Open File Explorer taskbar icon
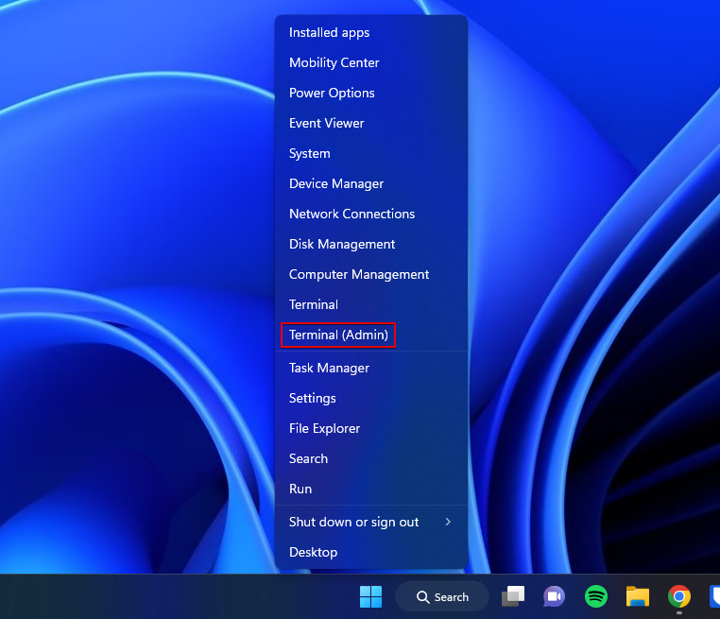This screenshot has width=720, height=619. point(638,597)
